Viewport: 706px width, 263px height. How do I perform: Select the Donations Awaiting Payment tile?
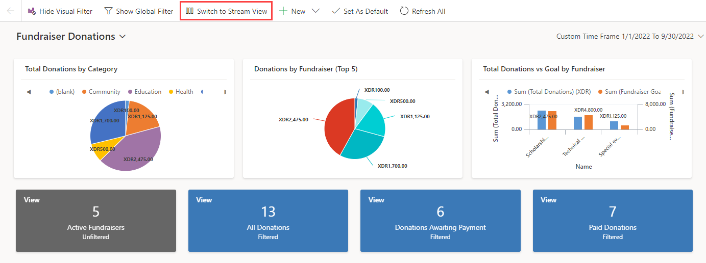click(x=440, y=221)
